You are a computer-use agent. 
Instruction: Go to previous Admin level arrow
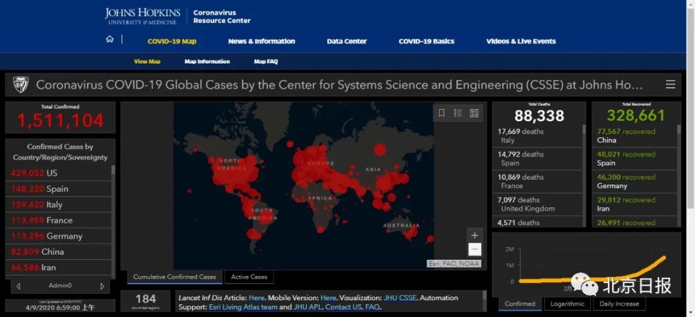pos(18,286)
